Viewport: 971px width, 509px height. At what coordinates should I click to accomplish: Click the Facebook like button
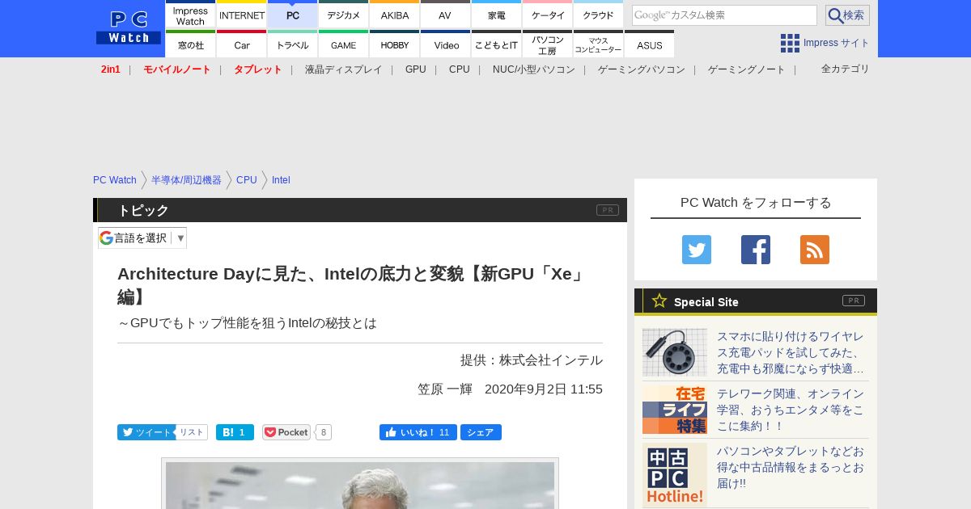click(x=418, y=432)
